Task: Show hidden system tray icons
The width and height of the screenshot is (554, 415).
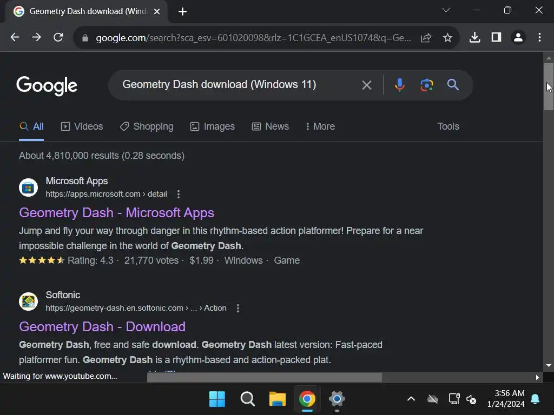Action: 411,399
